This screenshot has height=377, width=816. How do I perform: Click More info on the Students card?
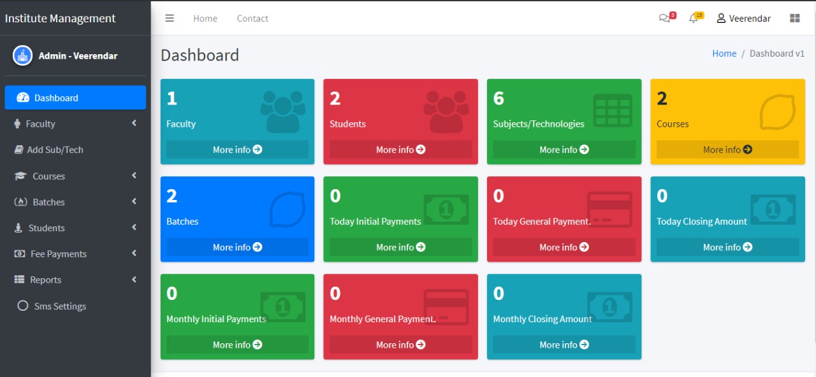click(400, 150)
